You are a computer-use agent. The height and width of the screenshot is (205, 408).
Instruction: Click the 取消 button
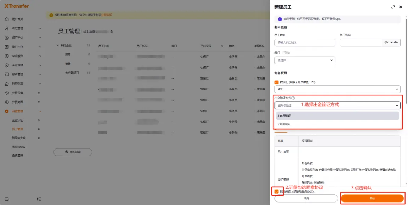(x=305, y=198)
